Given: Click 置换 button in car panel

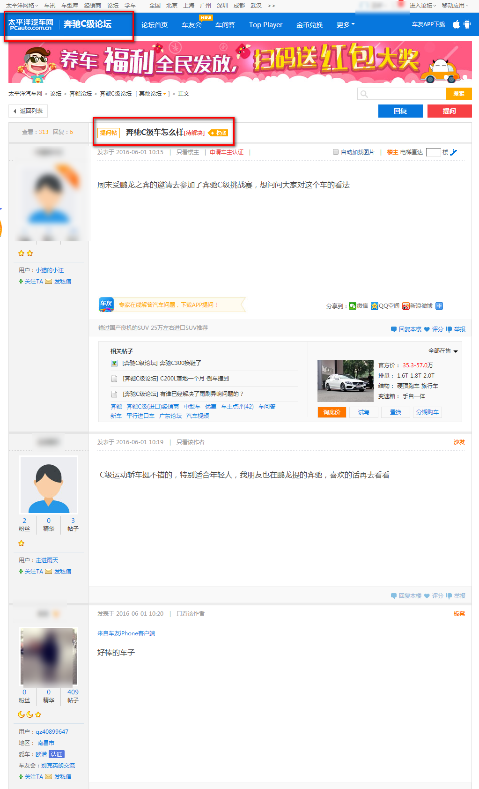Looking at the screenshot, I should (396, 412).
